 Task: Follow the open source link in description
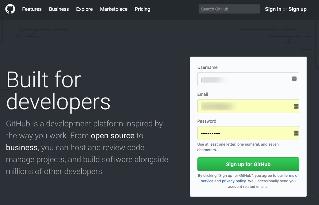pos(112,136)
